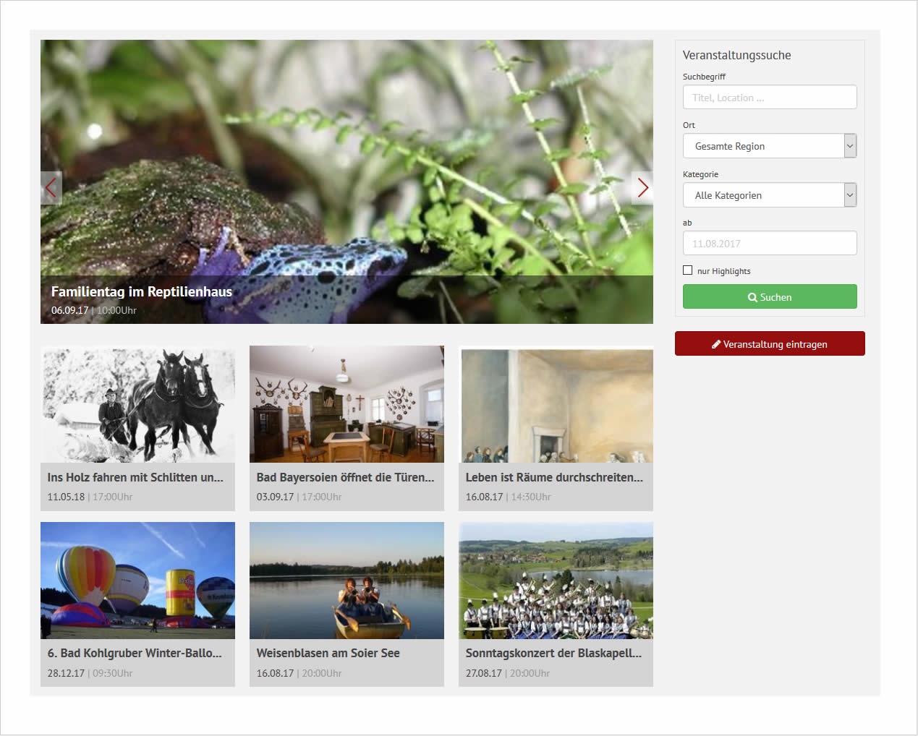The image size is (918, 736).
Task: Open 6. Bad Kohlgruber Winter-Ballo... event
Action: [x=135, y=653]
